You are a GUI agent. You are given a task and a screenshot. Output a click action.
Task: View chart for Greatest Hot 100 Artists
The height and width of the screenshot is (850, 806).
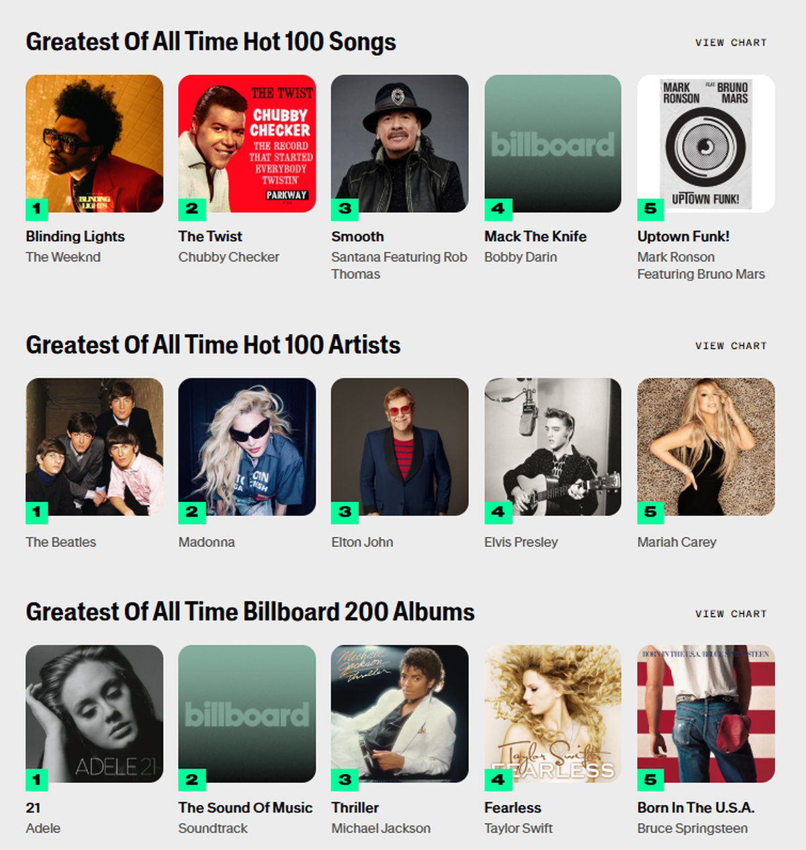pyautogui.click(x=731, y=345)
